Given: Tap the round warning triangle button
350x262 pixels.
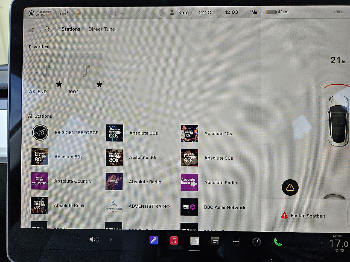Looking at the screenshot, I should (290, 187).
